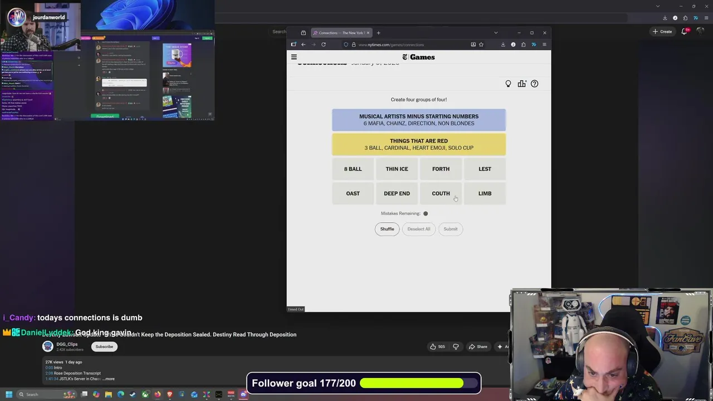The image size is (713, 401).
Task: Select the DEEP END tile
Action: [397, 193]
